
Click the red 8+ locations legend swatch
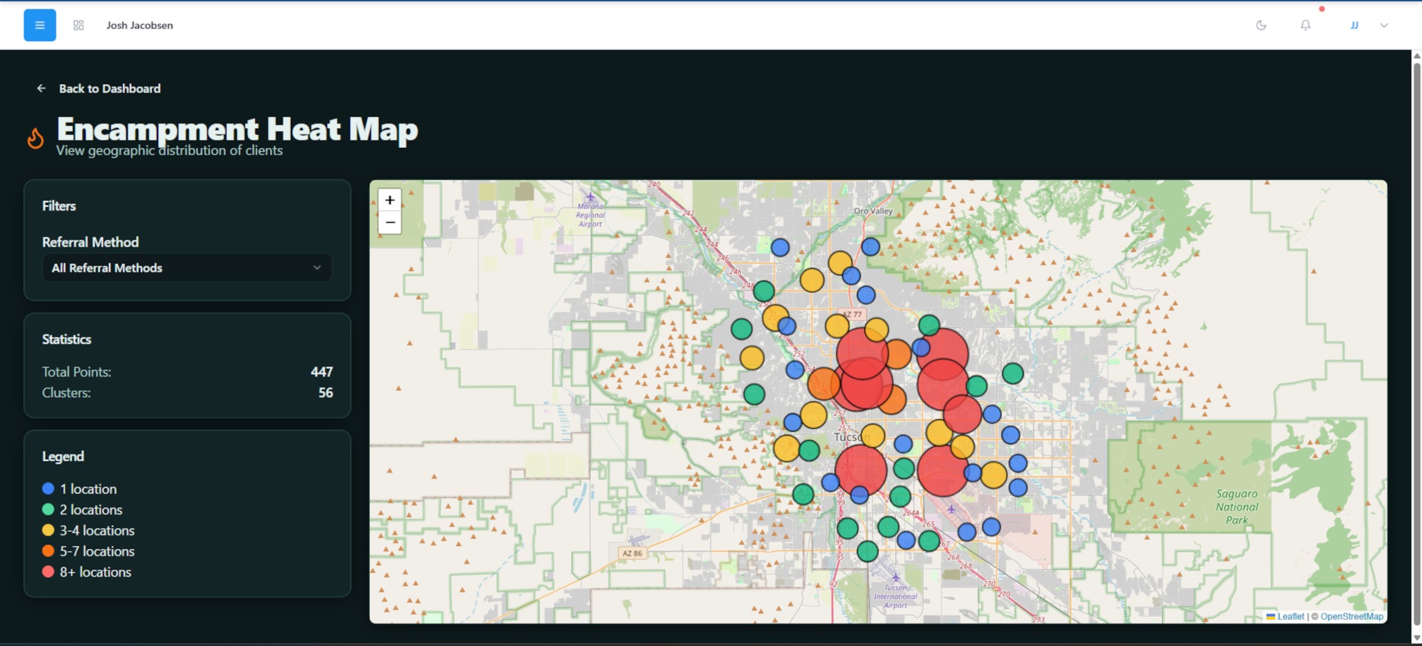click(47, 572)
